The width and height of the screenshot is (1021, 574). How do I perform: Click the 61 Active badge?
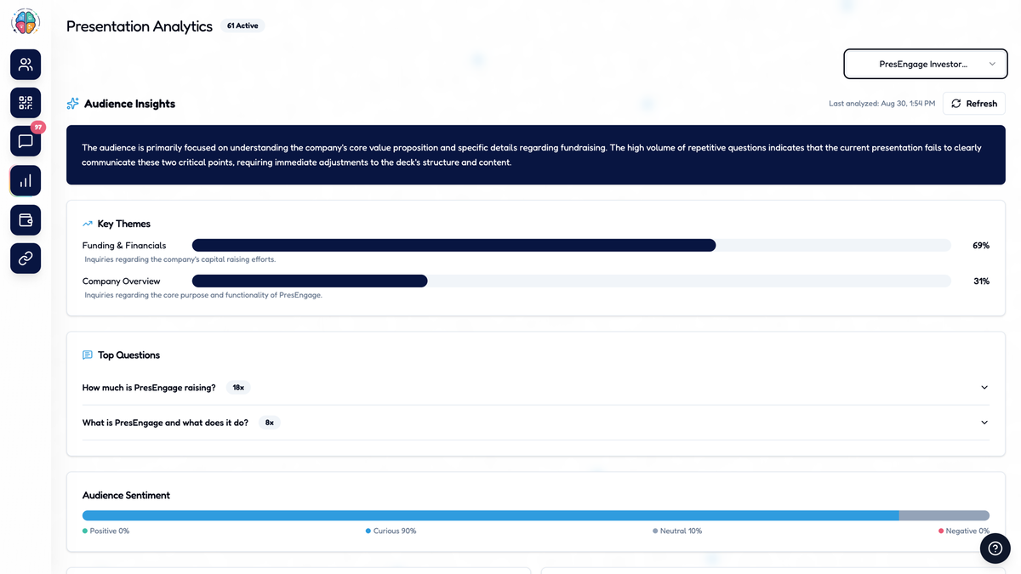point(242,26)
